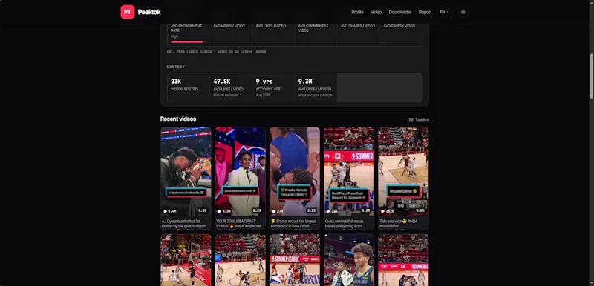
Task: Click caption 'Knicks mount the largest comeback'
Action: point(294,224)
